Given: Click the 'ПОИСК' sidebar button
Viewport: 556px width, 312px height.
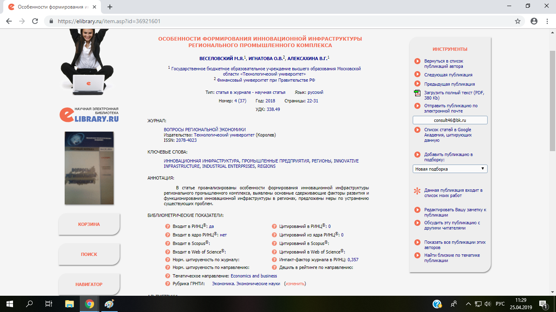Looking at the screenshot, I should click(89, 254).
